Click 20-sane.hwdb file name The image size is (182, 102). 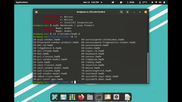point(42,62)
